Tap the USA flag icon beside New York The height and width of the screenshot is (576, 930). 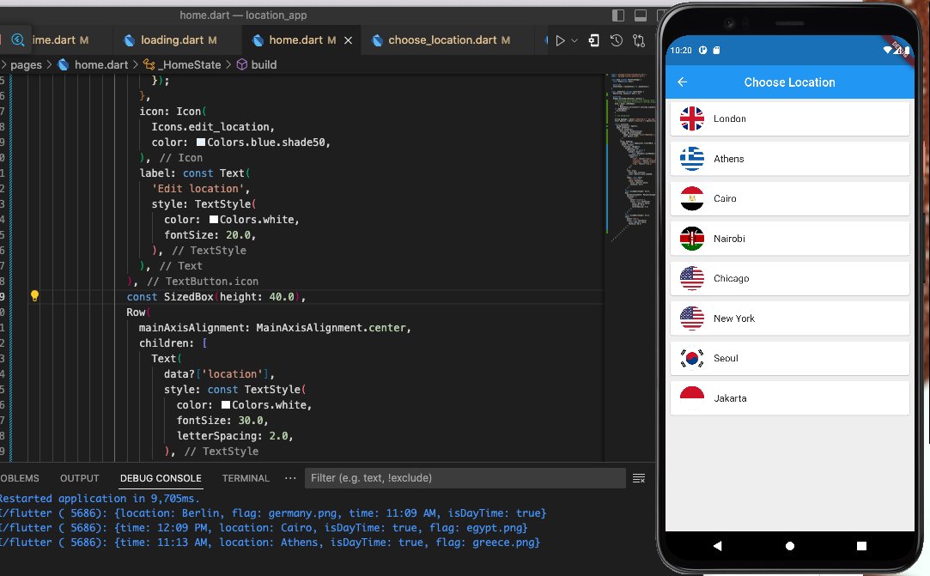coord(691,318)
